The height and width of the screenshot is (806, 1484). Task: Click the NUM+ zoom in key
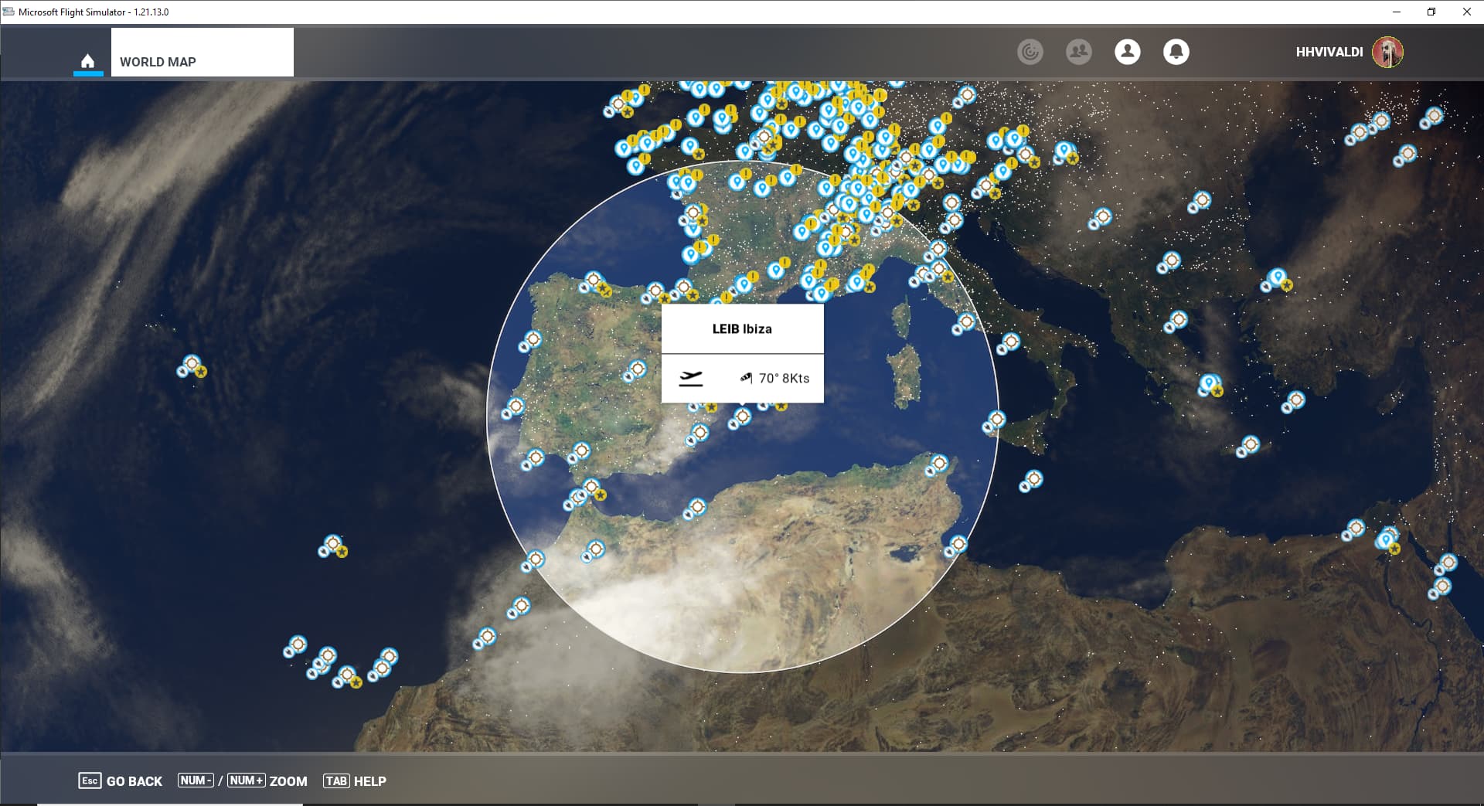[x=246, y=780]
